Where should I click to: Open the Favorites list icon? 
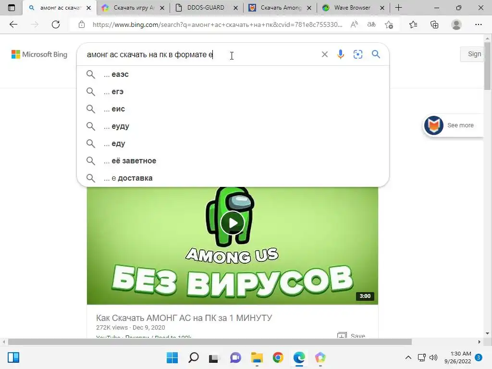point(413,25)
